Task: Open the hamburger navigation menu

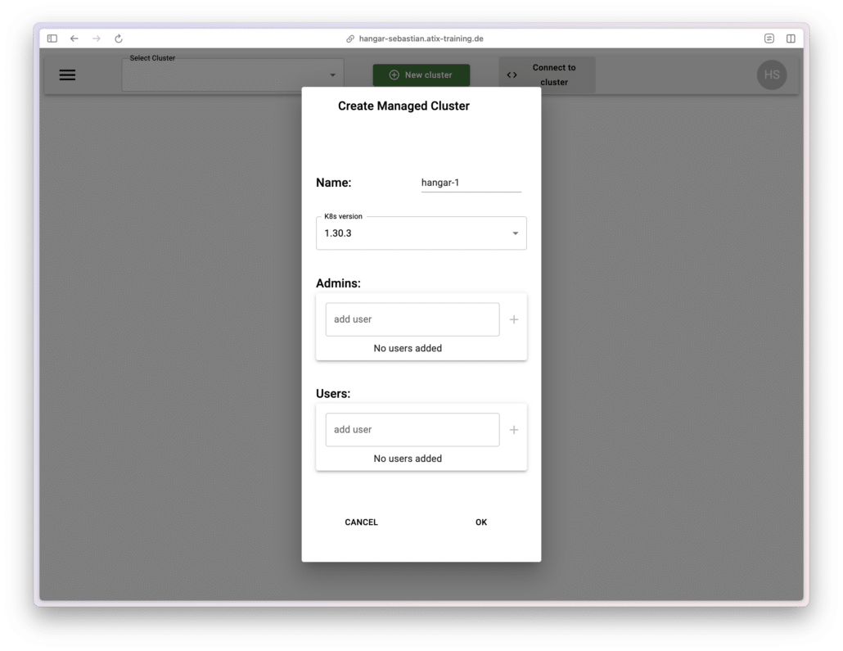Action: click(67, 75)
